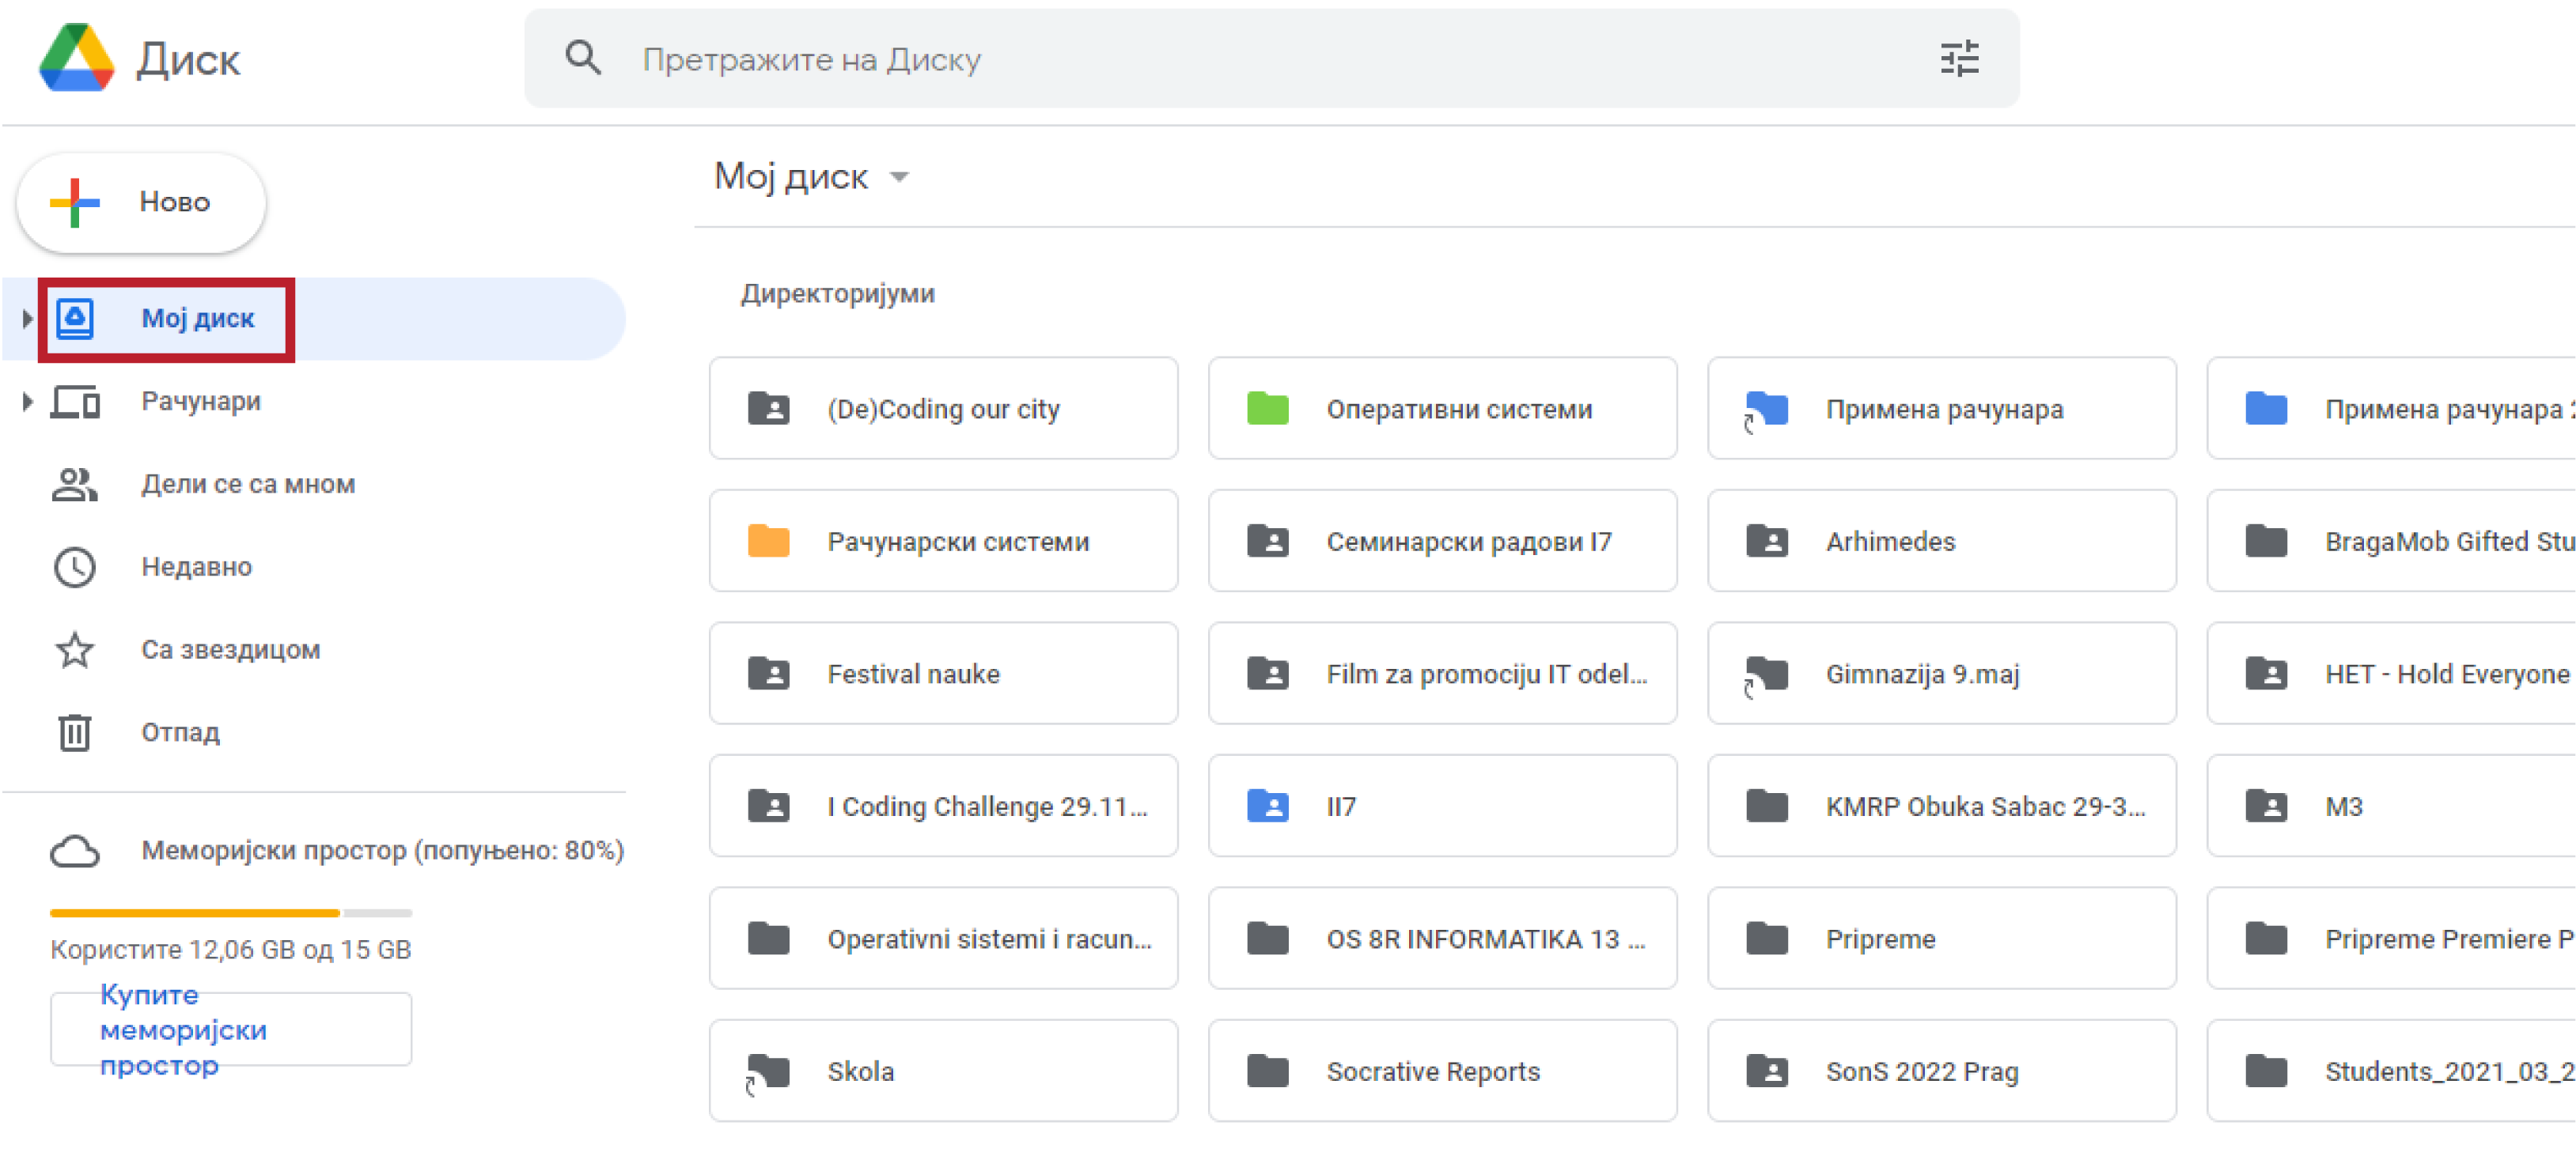Click the Рачунари devices icon
Image resolution: width=2576 pixels, height=1156 pixels.
(x=75, y=402)
